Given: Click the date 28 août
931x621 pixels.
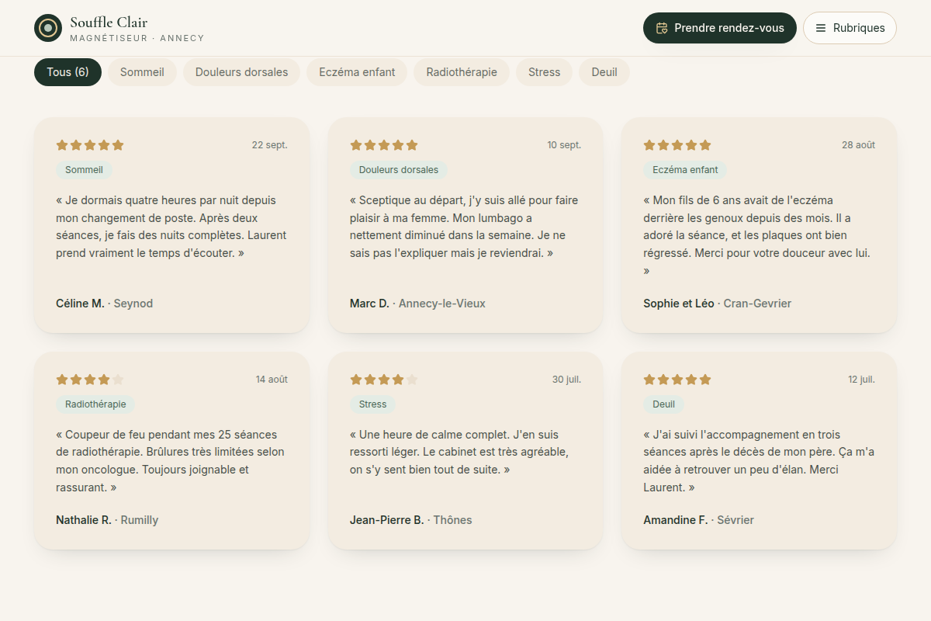Looking at the screenshot, I should (x=859, y=145).
